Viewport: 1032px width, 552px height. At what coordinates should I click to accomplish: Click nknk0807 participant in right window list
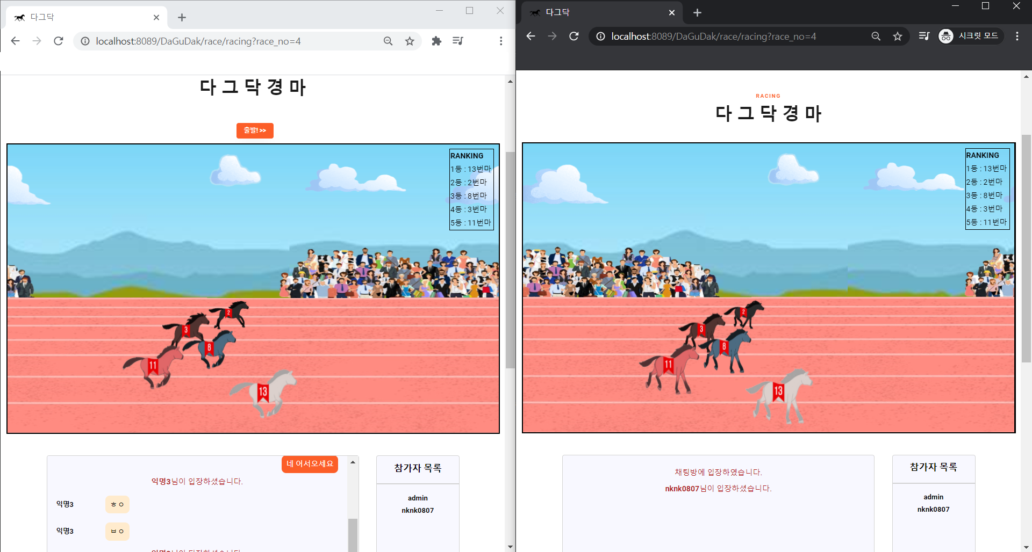934,510
